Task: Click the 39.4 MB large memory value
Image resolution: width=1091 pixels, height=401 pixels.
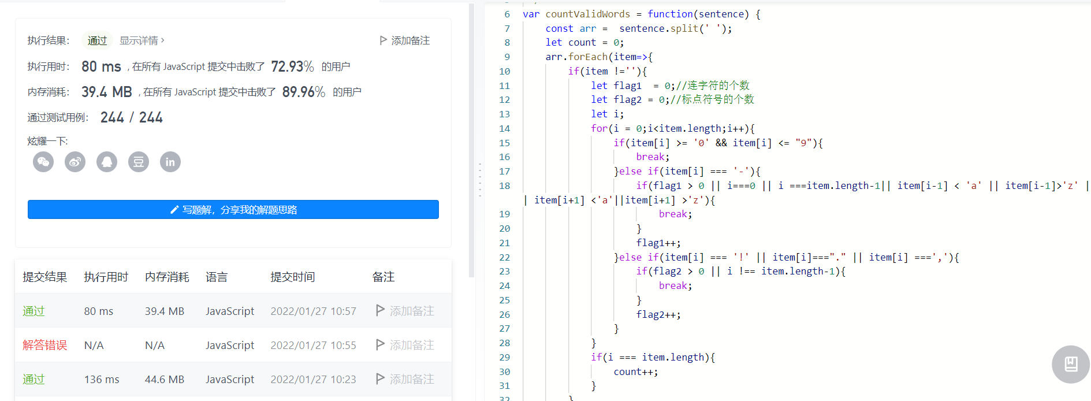Action: coord(106,92)
